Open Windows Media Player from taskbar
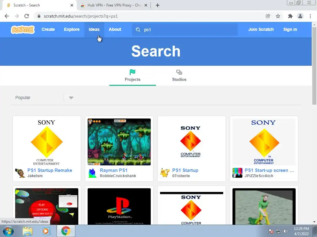The width and height of the screenshot is (317, 237). pyautogui.click(x=46, y=231)
